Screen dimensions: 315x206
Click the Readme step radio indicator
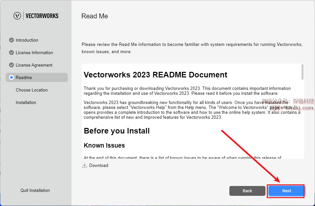point(11,77)
